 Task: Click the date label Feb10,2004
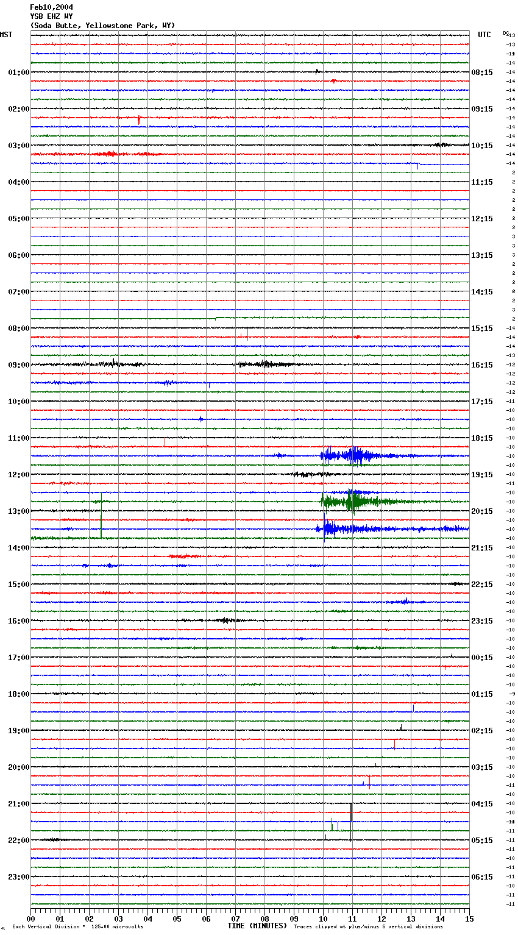click(x=51, y=7)
